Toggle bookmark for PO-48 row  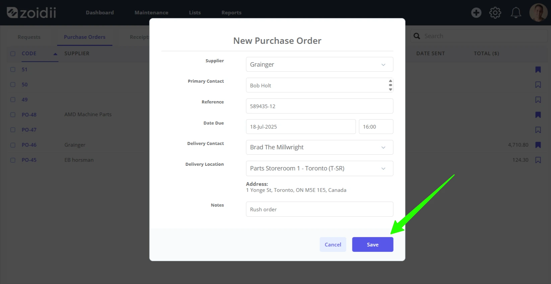(538, 115)
